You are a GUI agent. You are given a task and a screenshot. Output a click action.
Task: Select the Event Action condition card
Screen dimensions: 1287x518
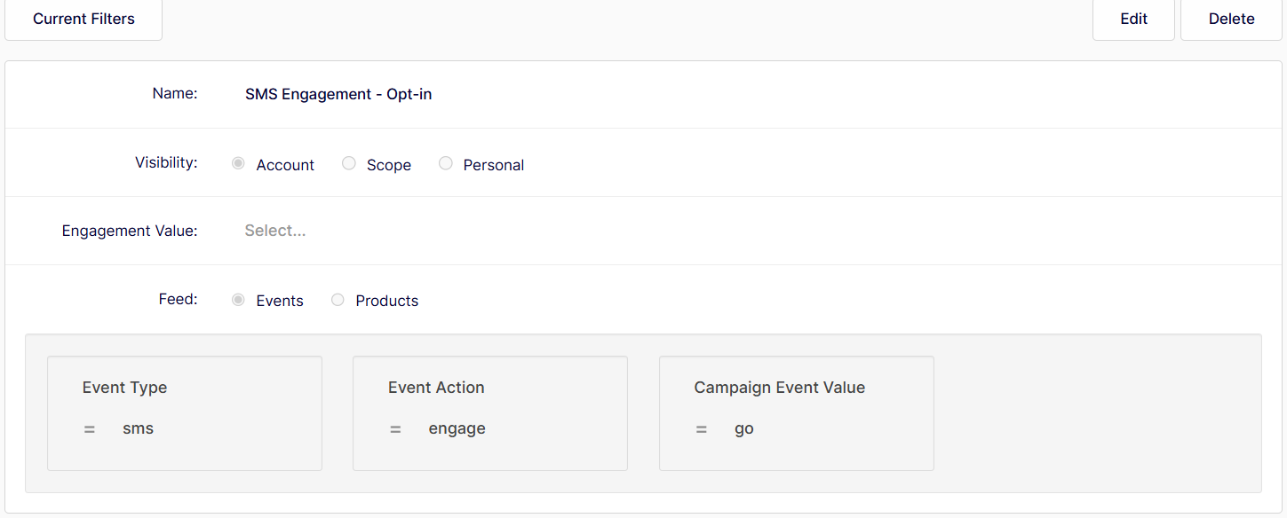490,413
